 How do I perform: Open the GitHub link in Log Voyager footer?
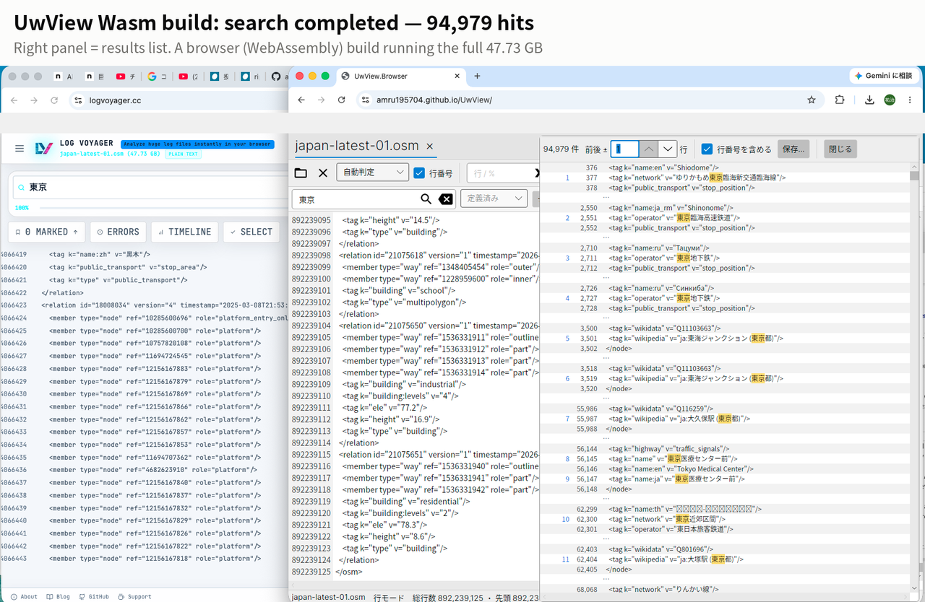[x=94, y=597]
